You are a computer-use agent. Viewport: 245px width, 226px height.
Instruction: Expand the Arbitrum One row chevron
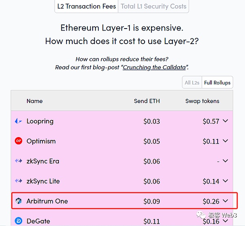[x=225, y=201]
